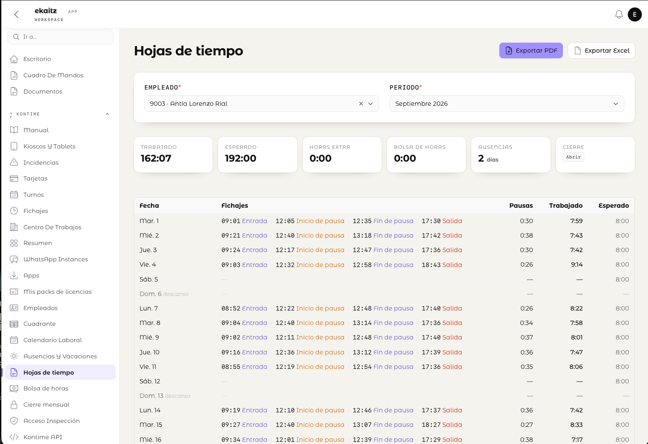The image size is (648, 444).
Task: Click the Documentos file icon
Action: (14, 91)
